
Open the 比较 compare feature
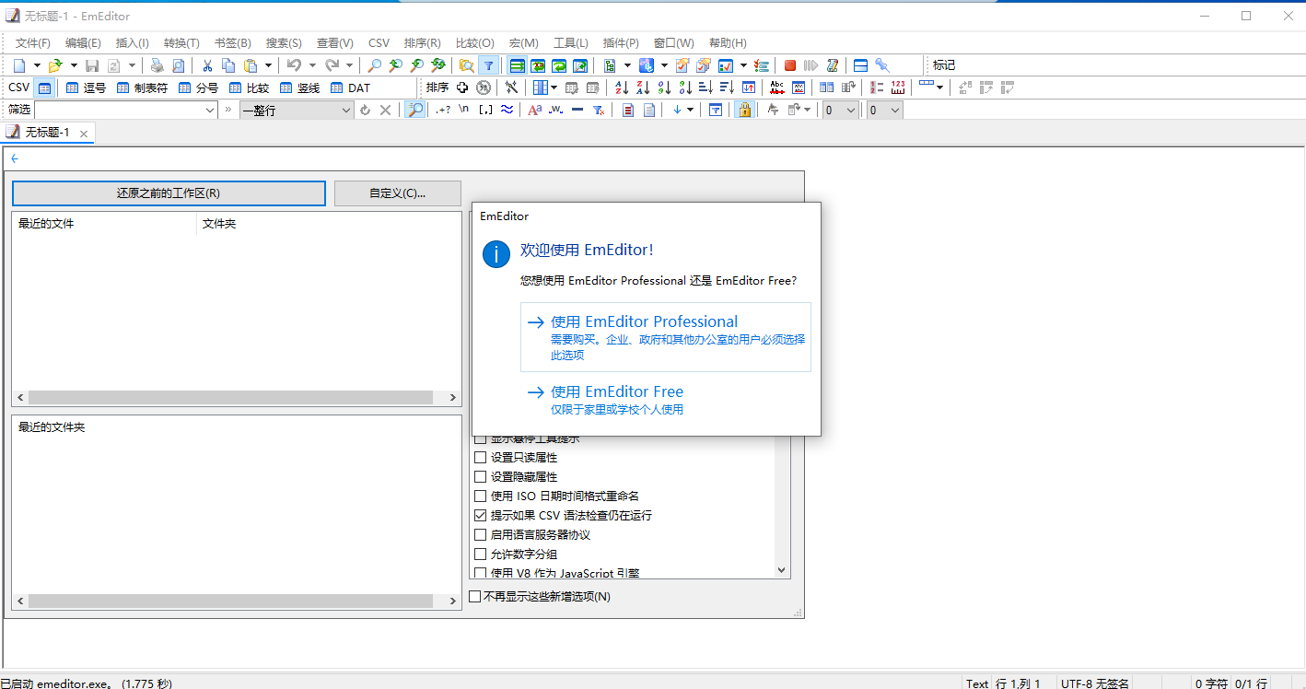(248, 87)
